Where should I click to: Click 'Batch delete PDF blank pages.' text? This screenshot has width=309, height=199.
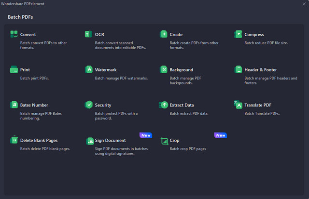coord(45,149)
